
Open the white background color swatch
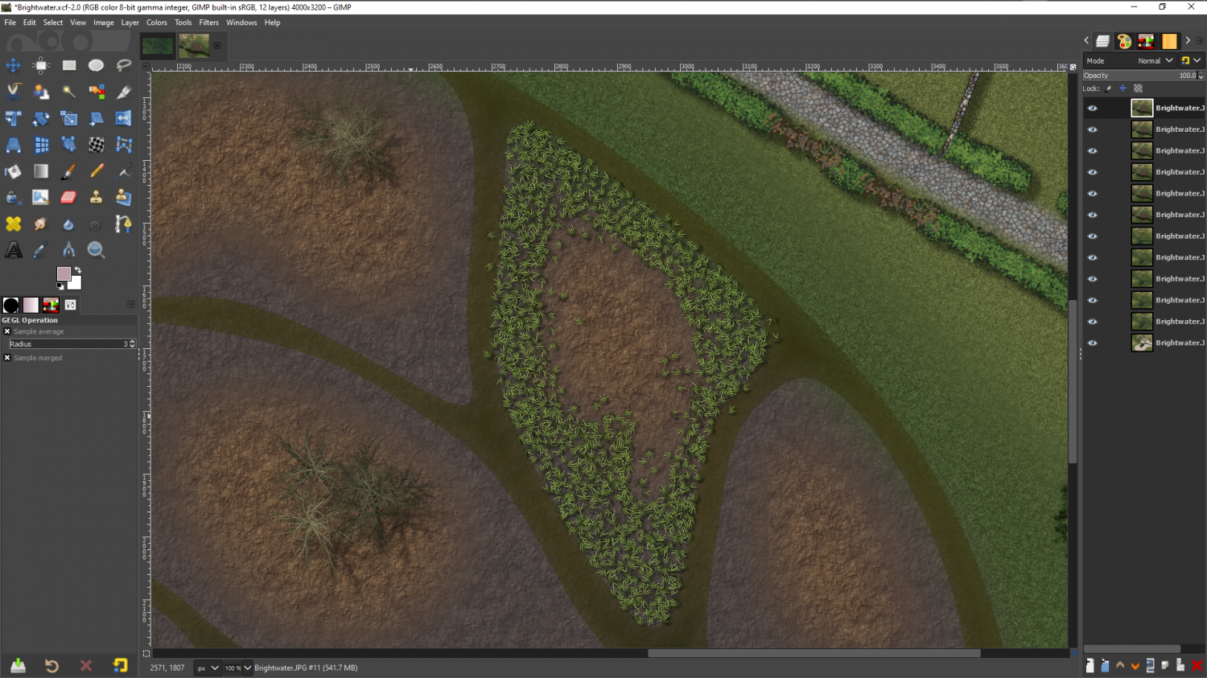75,283
